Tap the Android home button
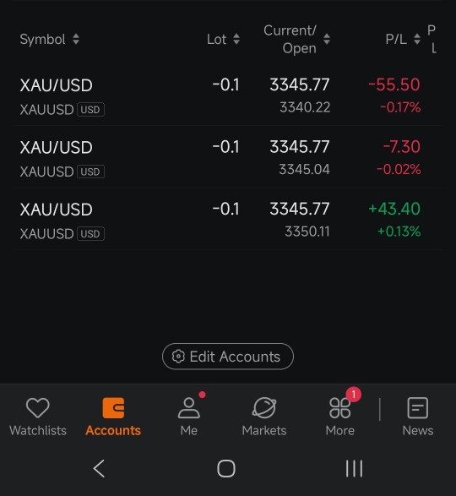 coord(226,468)
